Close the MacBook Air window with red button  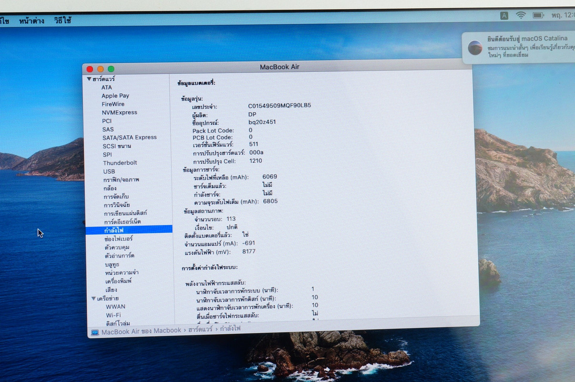90,69
